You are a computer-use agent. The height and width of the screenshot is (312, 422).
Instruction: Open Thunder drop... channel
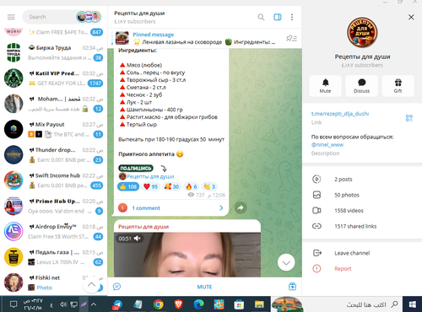click(x=53, y=155)
